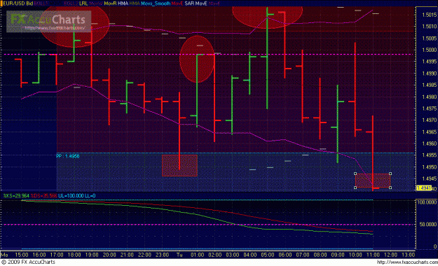438x266 pixels.
Task: Select the cyan Movs_Smooth indicator label
Action: coord(156,3)
